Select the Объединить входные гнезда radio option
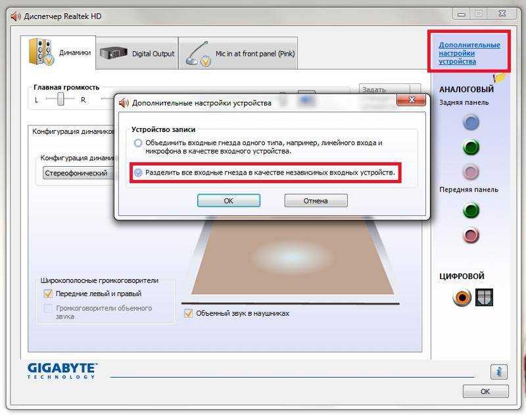Viewport: 526px width, 415px height. (138, 143)
